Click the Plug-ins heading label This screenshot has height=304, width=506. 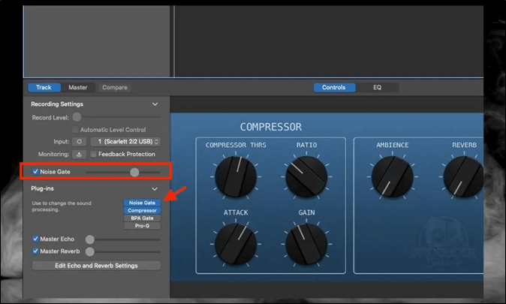click(x=42, y=188)
